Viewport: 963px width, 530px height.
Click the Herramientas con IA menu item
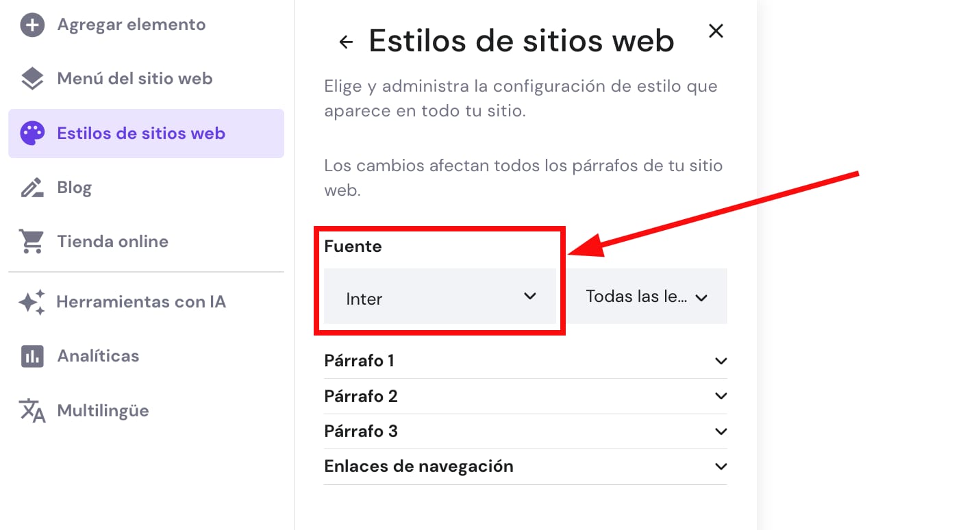[141, 301]
